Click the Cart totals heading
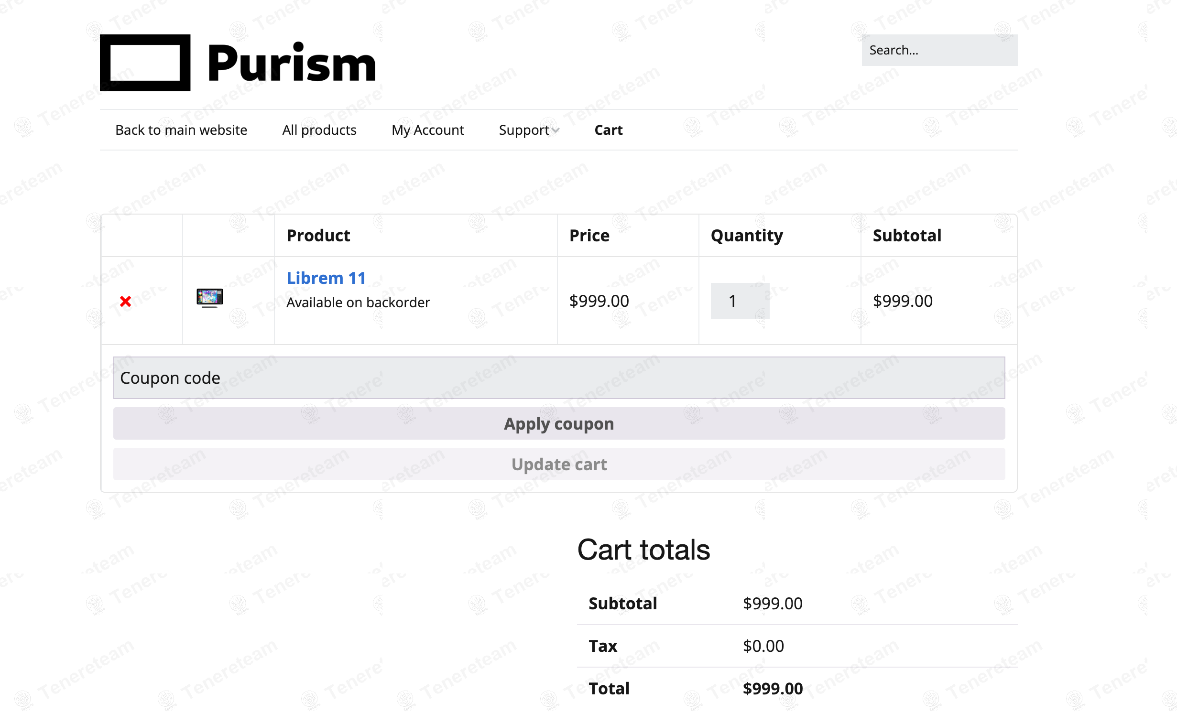Viewport: 1177px width, 713px height. tap(643, 550)
